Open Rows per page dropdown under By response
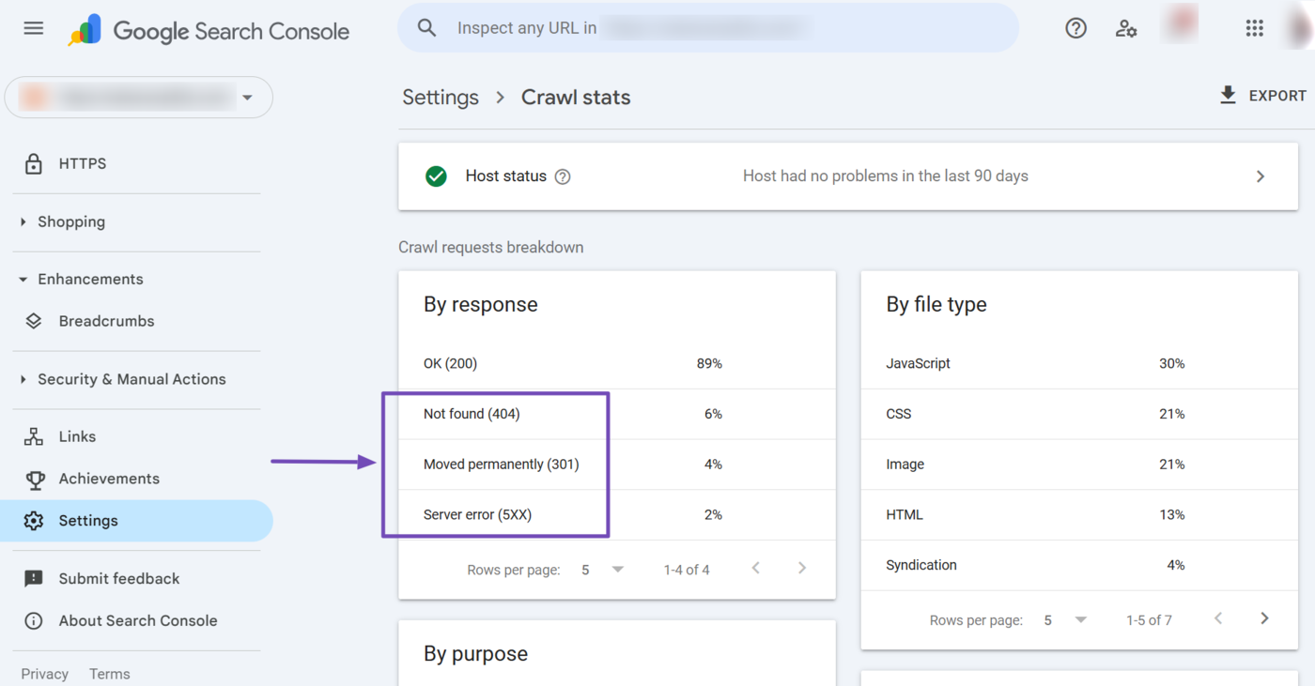The height and width of the screenshot is (686, 1315). pyautogui.click(x=617, y=569)
